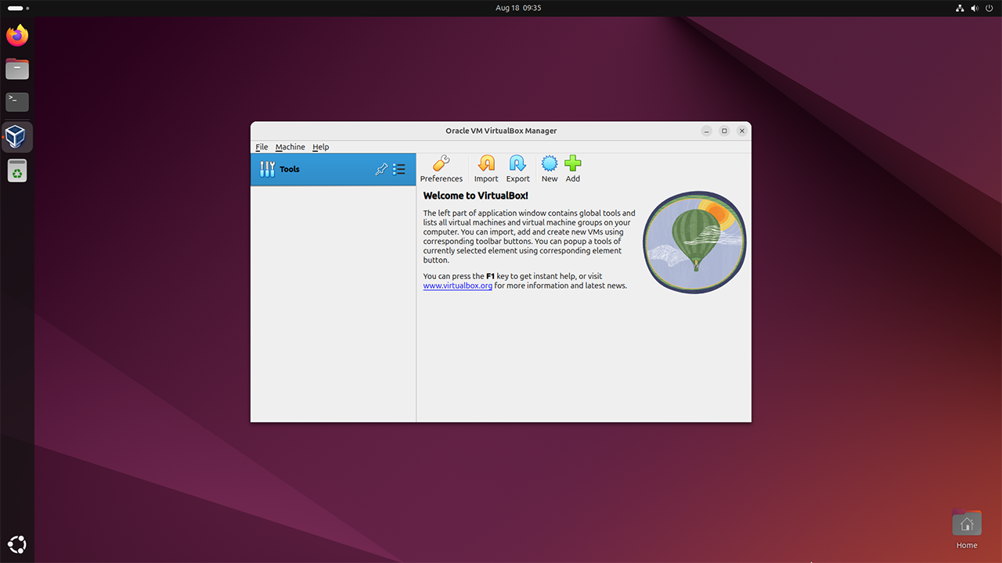Open the Trash from the dock
The height and width of the screenshot is (563, 1002).
[x=17, y=170]
